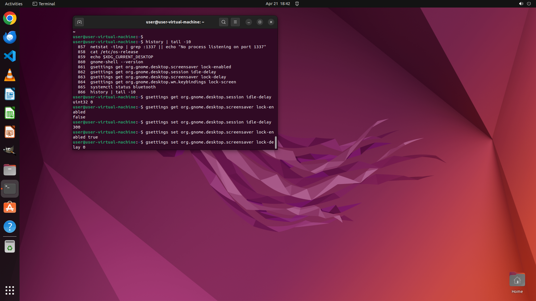
Task: Open the Trash from dock
Action: 10,247
